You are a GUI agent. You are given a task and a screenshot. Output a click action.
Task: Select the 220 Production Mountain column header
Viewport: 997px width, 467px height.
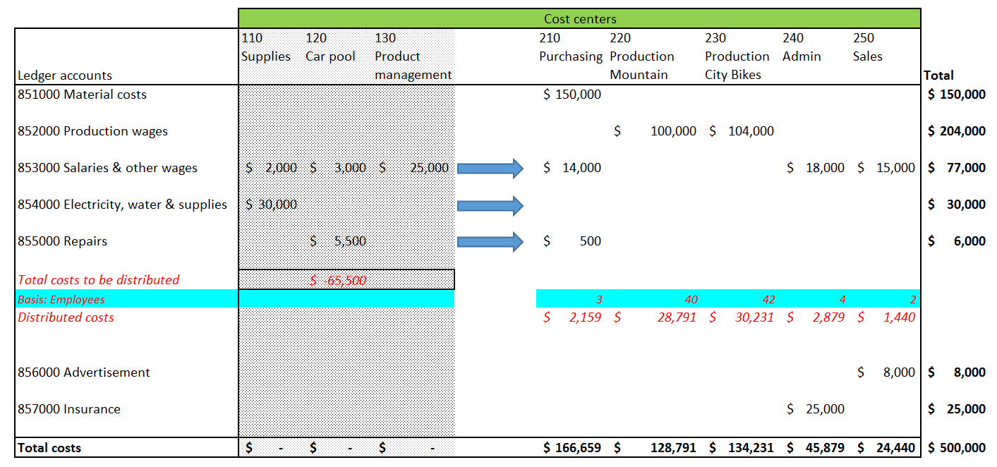[641, 56]
